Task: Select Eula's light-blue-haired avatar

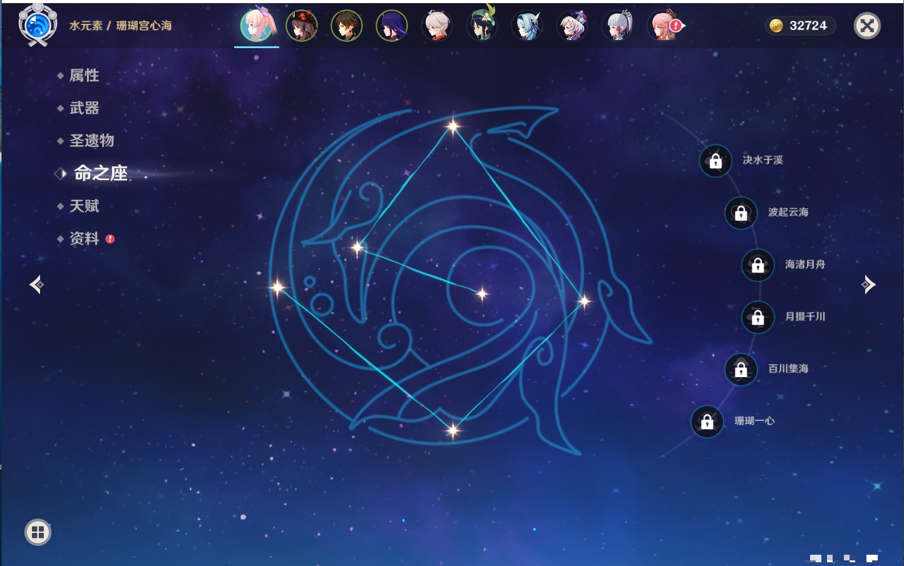Action: coord(527,26)
